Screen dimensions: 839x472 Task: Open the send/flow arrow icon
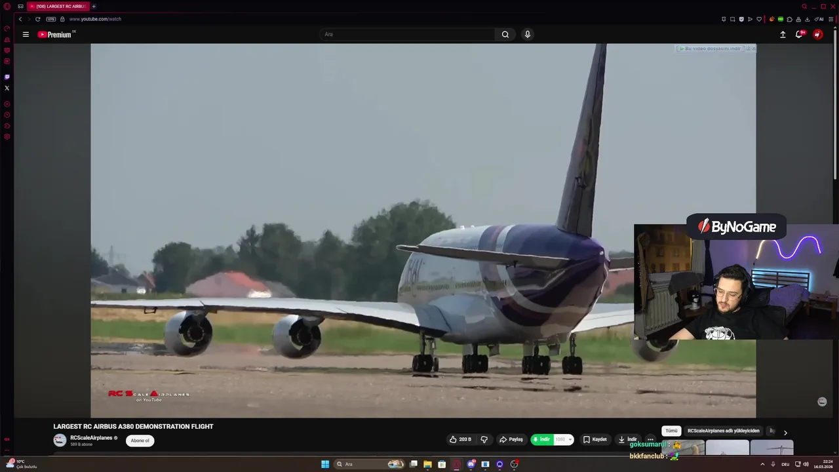tap(751, 19)
